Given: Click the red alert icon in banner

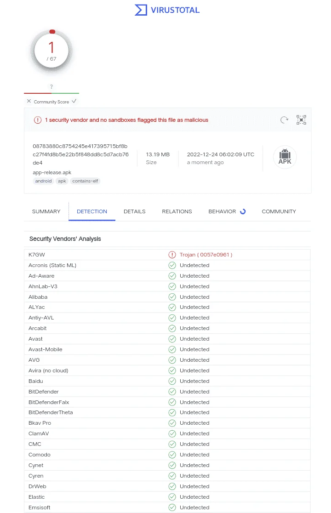Looking at the screenshot, I should click(x=38, y=120).
